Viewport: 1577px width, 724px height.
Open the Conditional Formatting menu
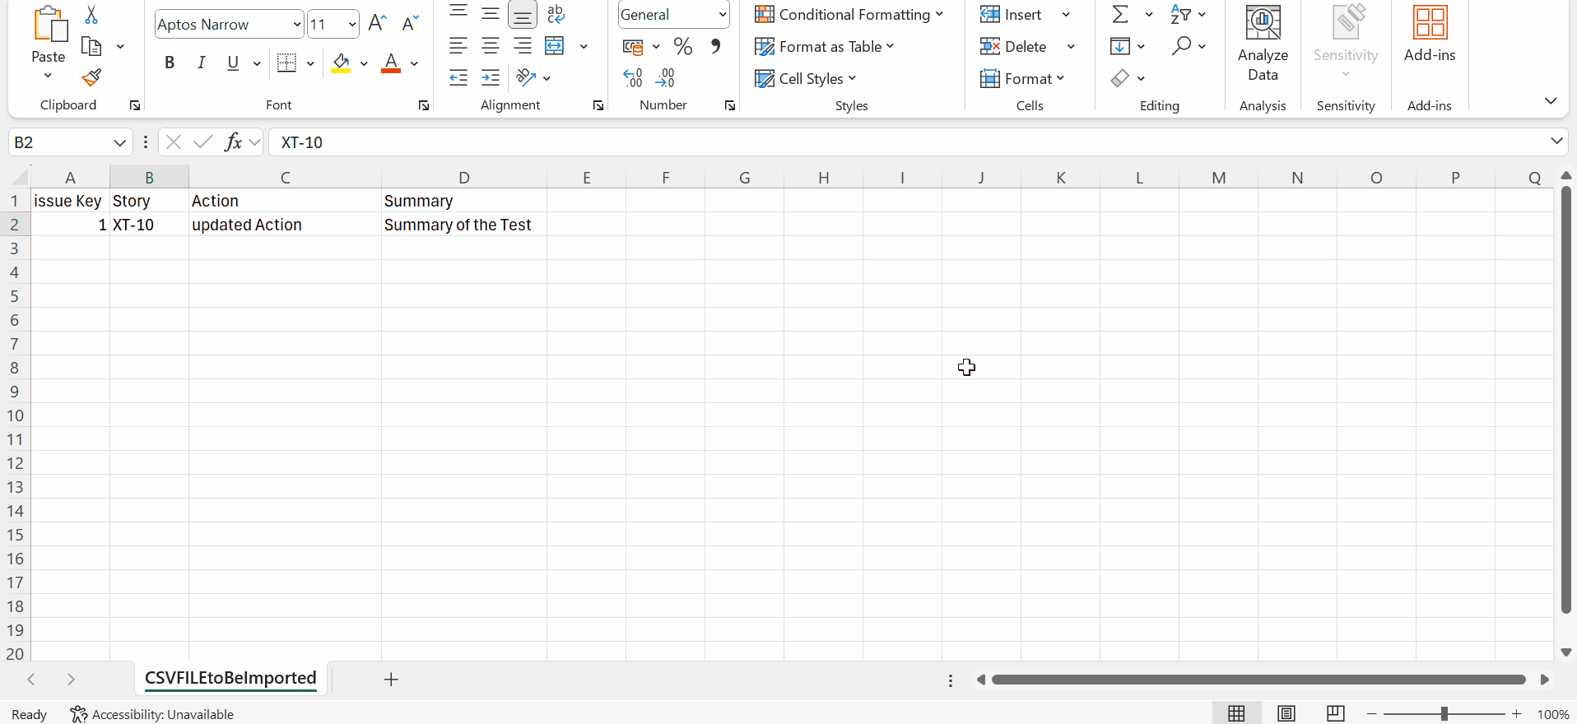pyautogui.click(x=849, y=15)
